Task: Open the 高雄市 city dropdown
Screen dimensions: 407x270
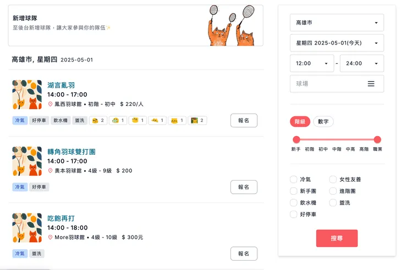Action: coord(337,22)
